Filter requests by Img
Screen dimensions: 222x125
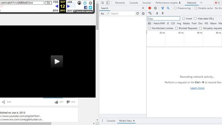(179, 23)
